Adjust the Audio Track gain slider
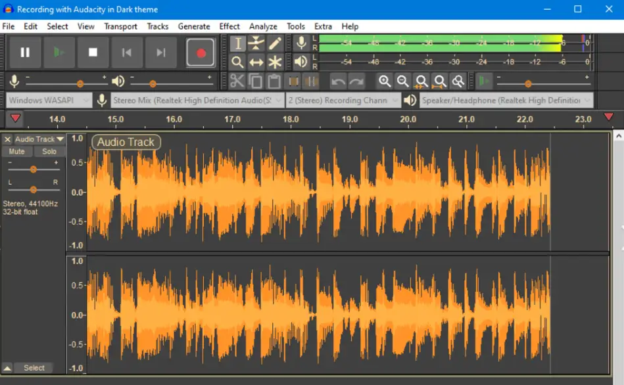This screenshot has height=385, width=624. (34, 170)
